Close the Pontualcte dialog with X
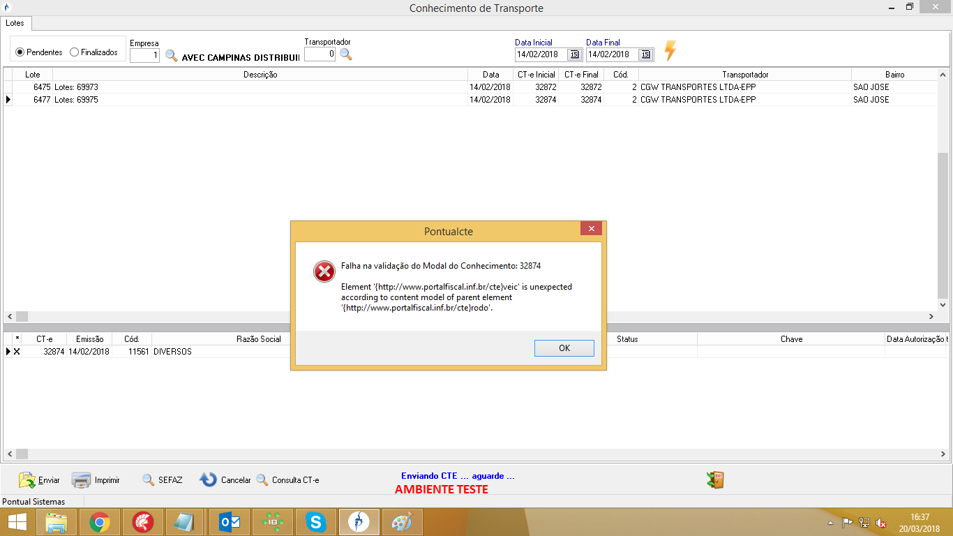 pyautogui.click(x=591, y=229)
